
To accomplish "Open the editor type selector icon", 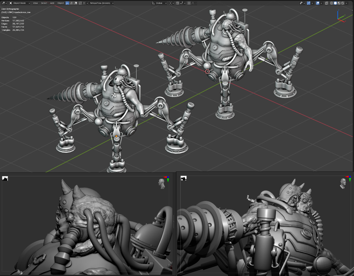I will tap(4, 3).
